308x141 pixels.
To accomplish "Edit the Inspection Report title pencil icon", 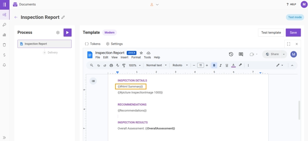I will pyautogui.click(x=63, y=17).
